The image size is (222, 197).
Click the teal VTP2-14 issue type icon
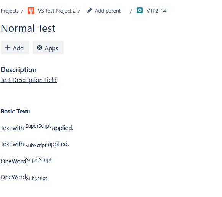[140, 10]
